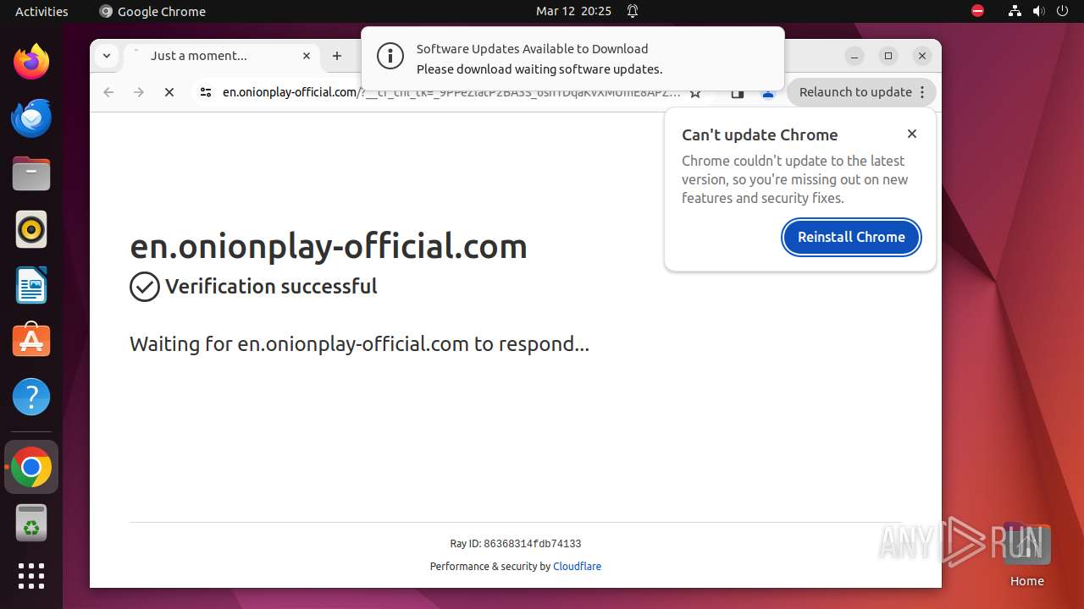Open the volume icon in system tray
Screen dimensions: 1084x609
(x=1038, y=11)
